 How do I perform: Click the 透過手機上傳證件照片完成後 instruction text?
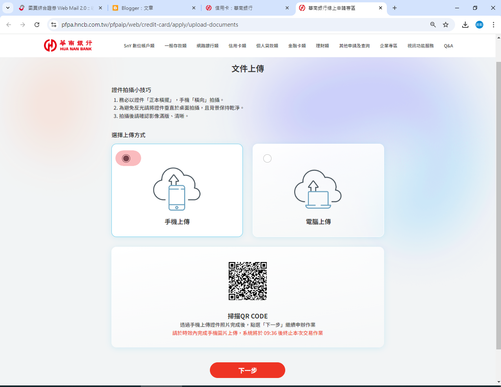tap(248, 325)
